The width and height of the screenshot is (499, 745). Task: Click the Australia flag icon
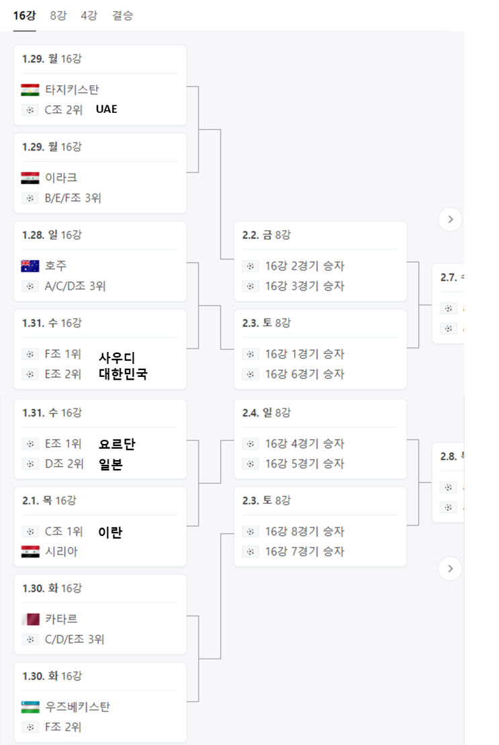30,266
